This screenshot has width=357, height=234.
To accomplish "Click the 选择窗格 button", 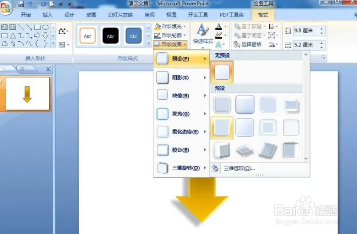I will tap(247, 44).
